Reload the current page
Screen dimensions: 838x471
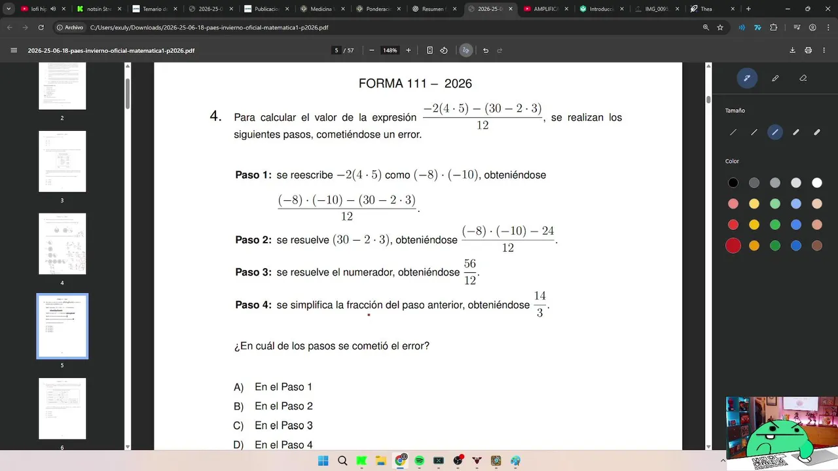pyautogui.click(x=41, y=27)
